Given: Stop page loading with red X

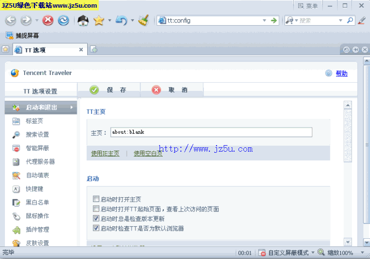Looking at the screenshot, I should point(48,20).
